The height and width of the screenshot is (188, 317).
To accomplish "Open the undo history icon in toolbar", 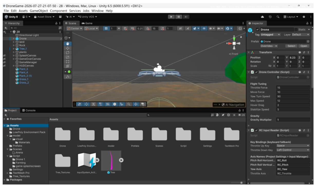I will point(270,17).
